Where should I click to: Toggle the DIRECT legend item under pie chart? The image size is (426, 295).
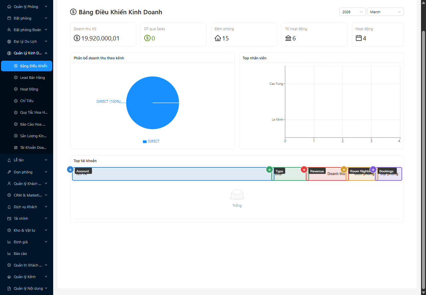coord(151,142)
